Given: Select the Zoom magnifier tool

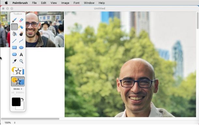Looking at the screenshot, I should click(x=21, y=61).
